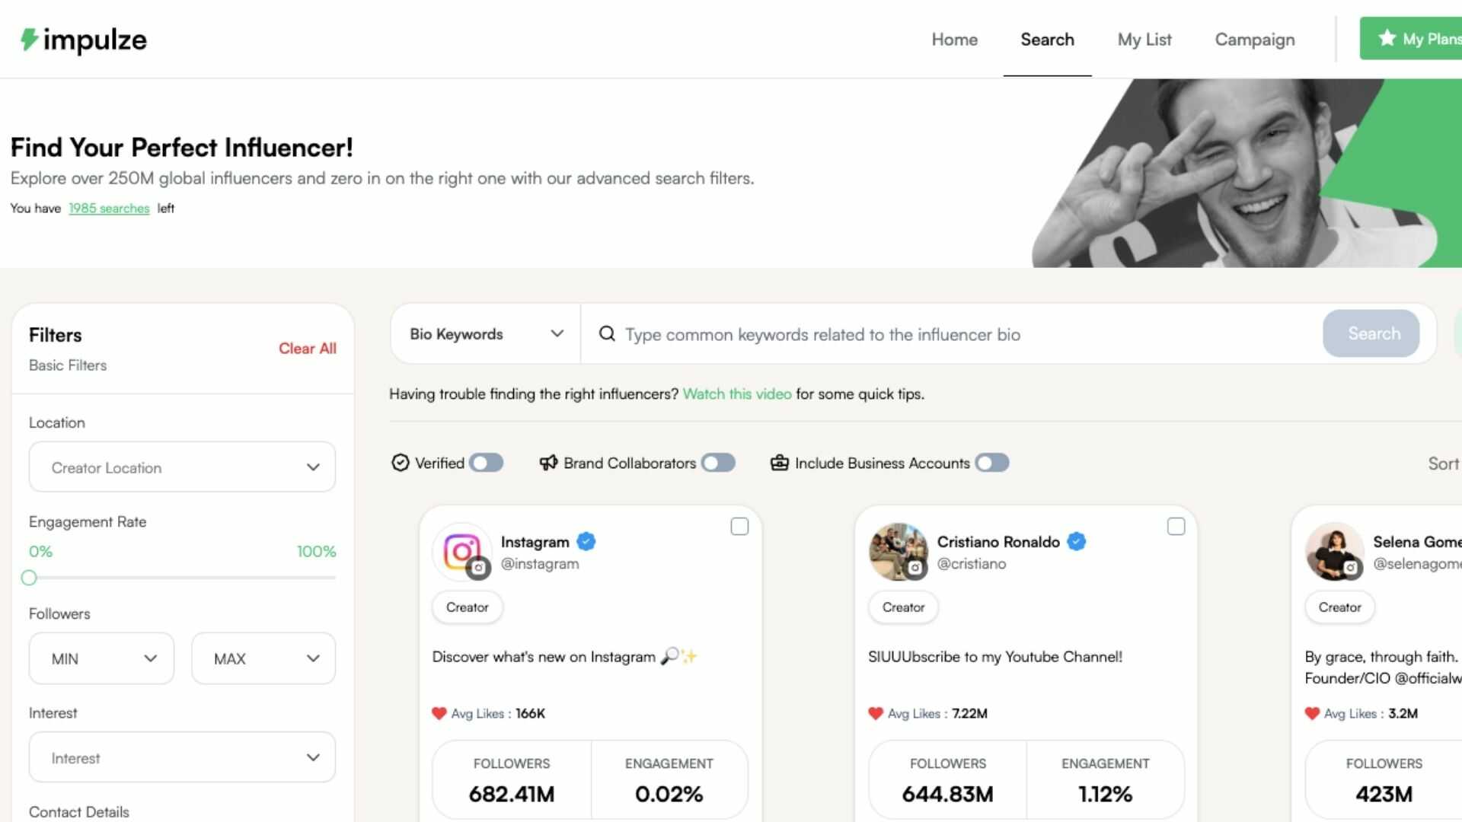Enable the Verified toggle switch
The image size is (1462, 822).
tap(486, 463)
